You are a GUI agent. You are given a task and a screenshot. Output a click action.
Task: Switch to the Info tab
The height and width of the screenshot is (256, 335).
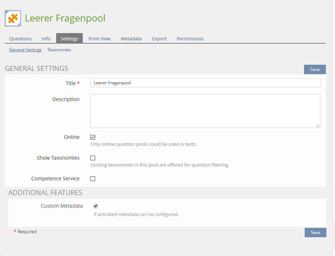(x=46, y=39)
